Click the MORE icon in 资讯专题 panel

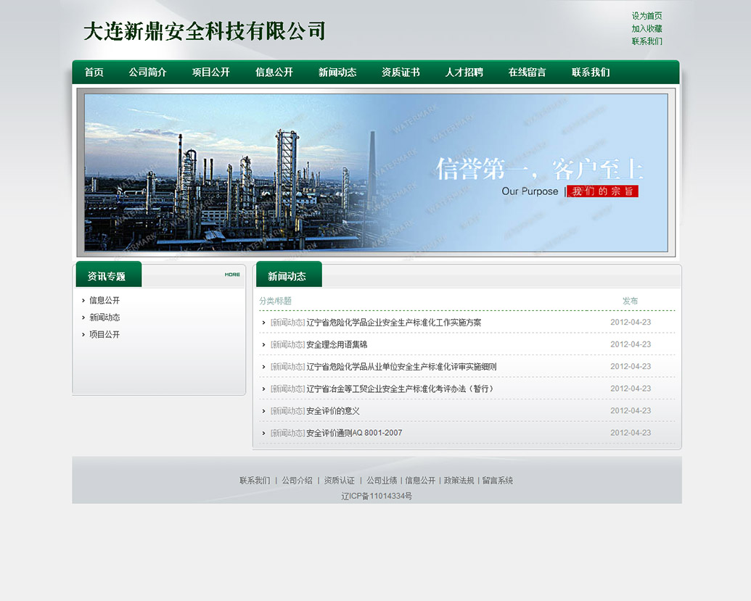[232, 275]
